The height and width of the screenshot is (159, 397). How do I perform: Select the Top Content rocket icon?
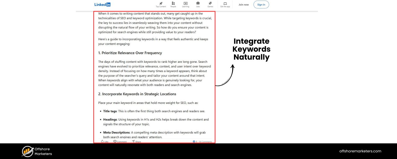click(x=161, y=3)
